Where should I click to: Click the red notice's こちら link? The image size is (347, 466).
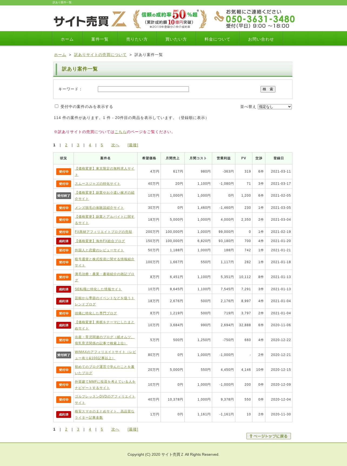(x=121, y=132)
